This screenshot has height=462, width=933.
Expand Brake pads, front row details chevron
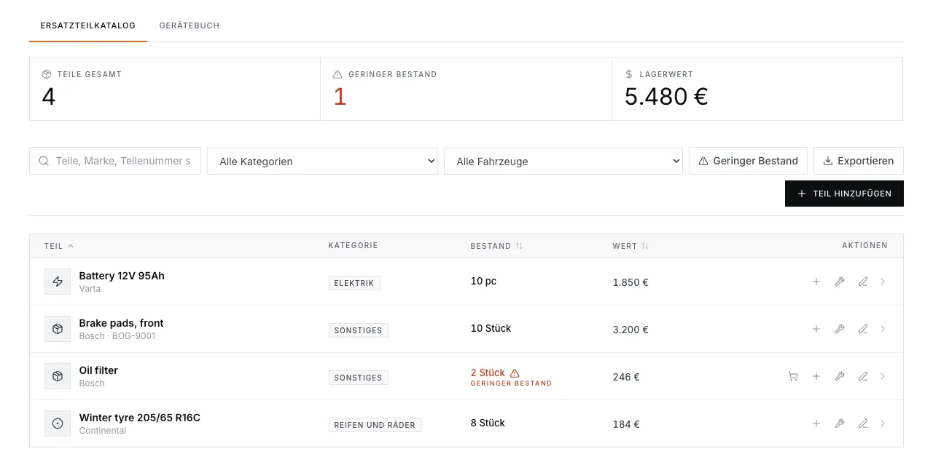883,329
